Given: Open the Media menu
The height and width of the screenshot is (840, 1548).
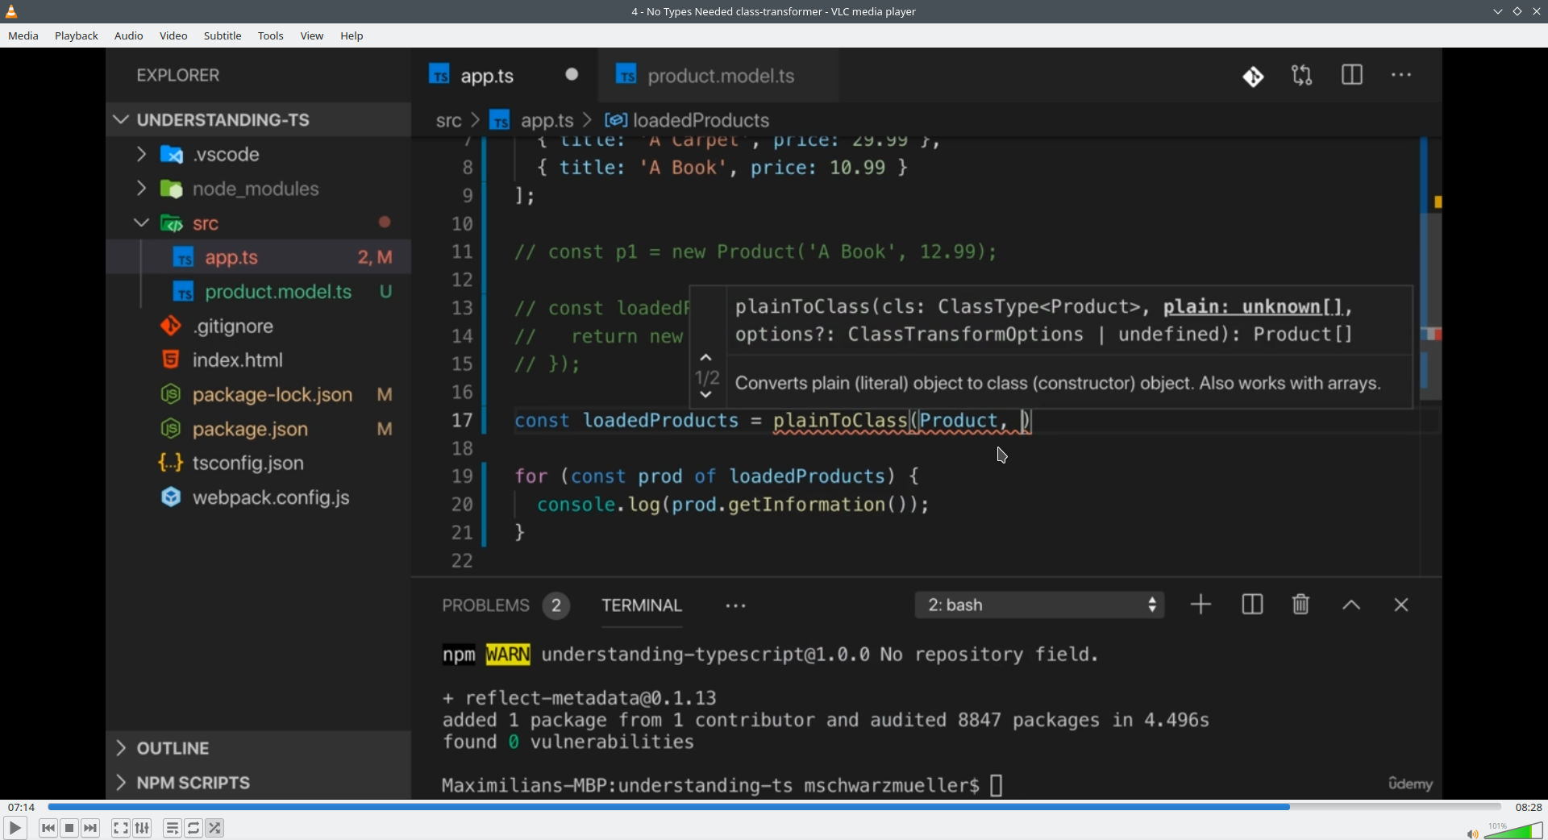Looking at the screenshot, I should click(23, 35).
